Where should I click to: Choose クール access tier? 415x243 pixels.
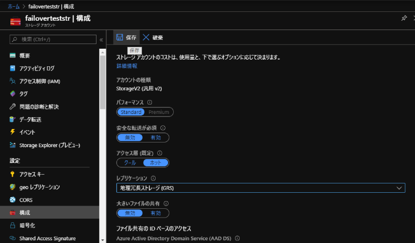[x=130, y=163]
